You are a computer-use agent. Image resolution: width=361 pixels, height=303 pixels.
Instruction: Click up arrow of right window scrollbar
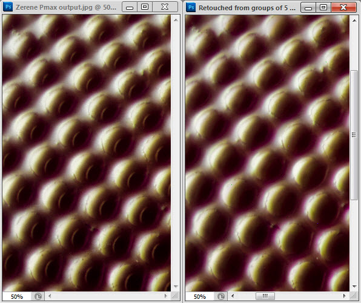(354, 21)
